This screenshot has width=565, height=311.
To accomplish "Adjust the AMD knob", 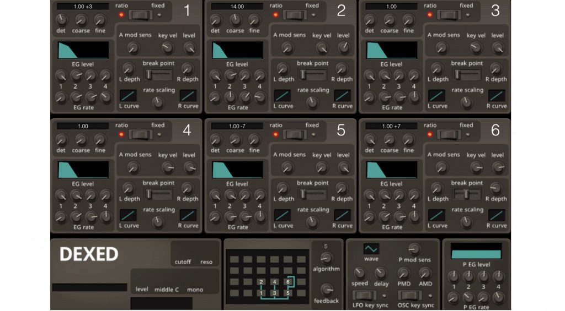I will (425, 273).
